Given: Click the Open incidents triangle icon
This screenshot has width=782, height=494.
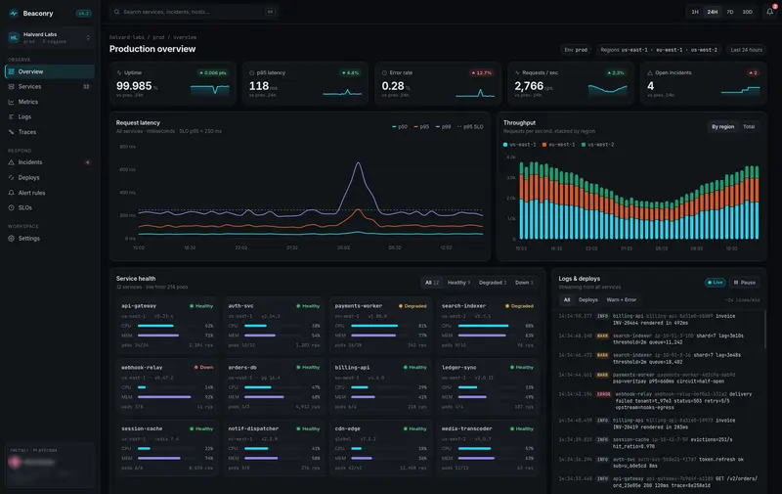Looking at the screenshot, I should click(x=650, y=72).
